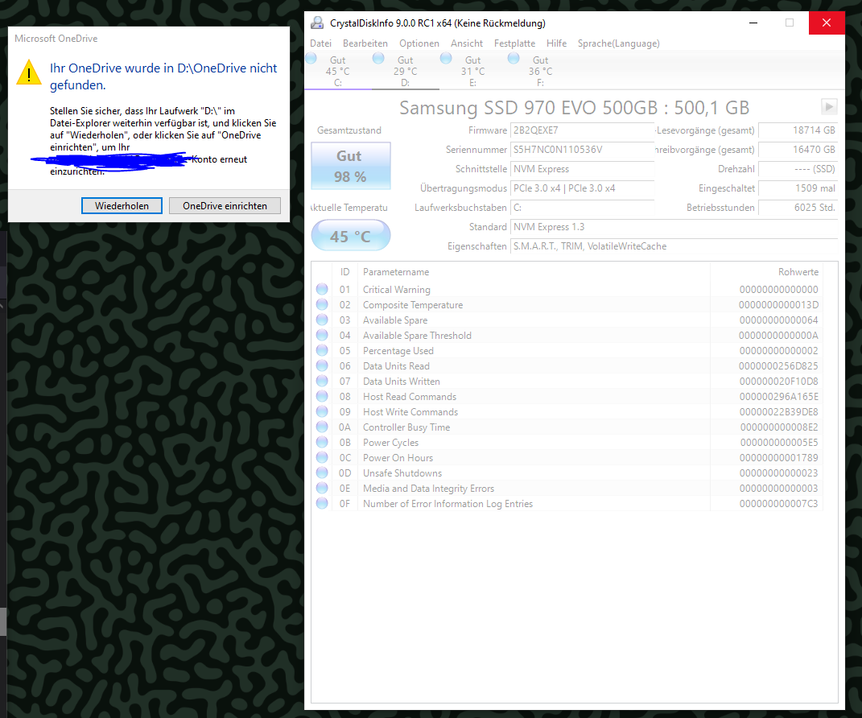862x718 pixels.
Task: Open the Datei menu
Action: tap(320, 43)
